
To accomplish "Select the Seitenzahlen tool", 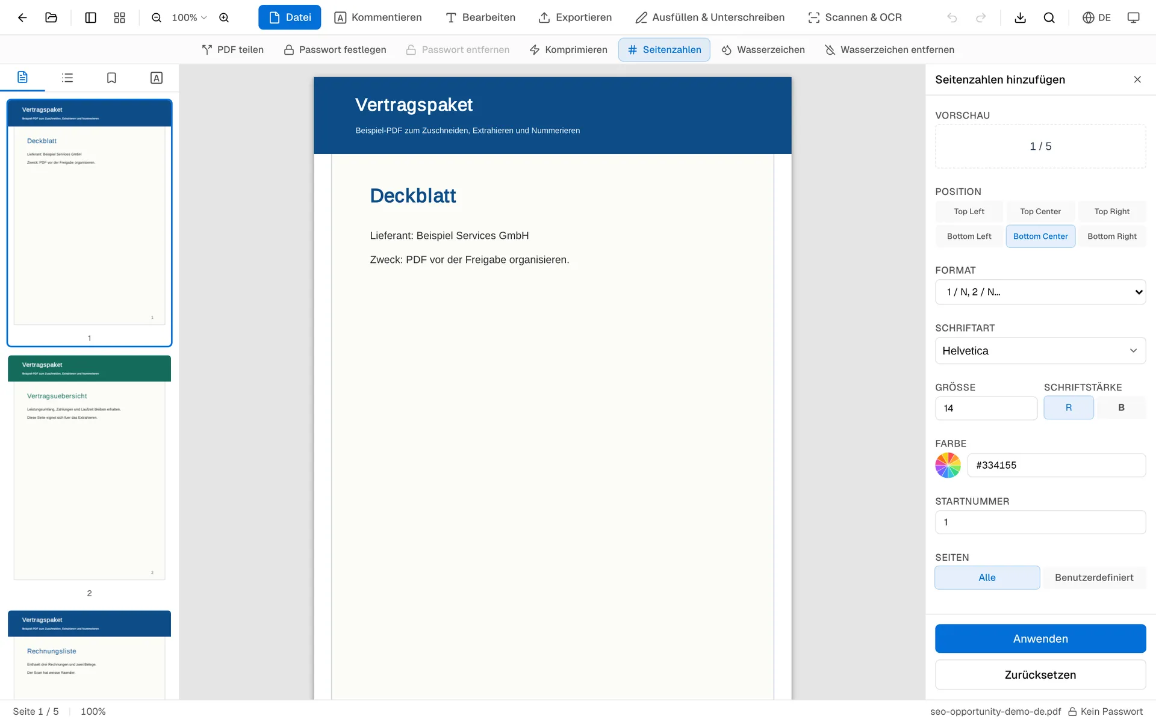I will click(x=664, y=49).
